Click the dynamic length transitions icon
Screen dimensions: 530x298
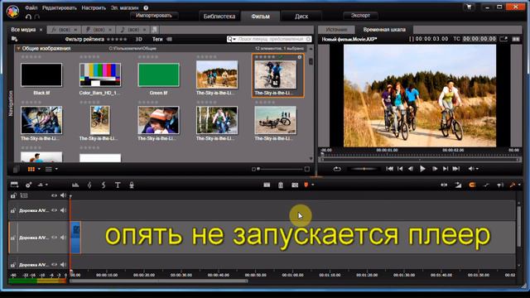[x=458, y=185]
